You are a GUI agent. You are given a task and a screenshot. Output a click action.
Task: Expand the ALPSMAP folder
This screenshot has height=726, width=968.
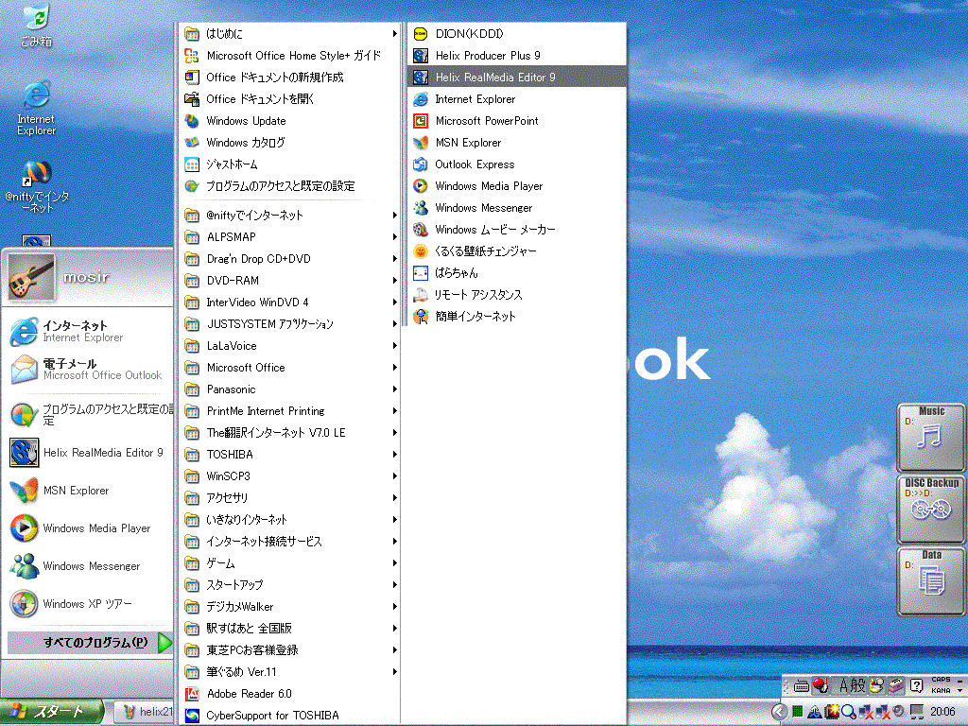click(x=290, y=237)
